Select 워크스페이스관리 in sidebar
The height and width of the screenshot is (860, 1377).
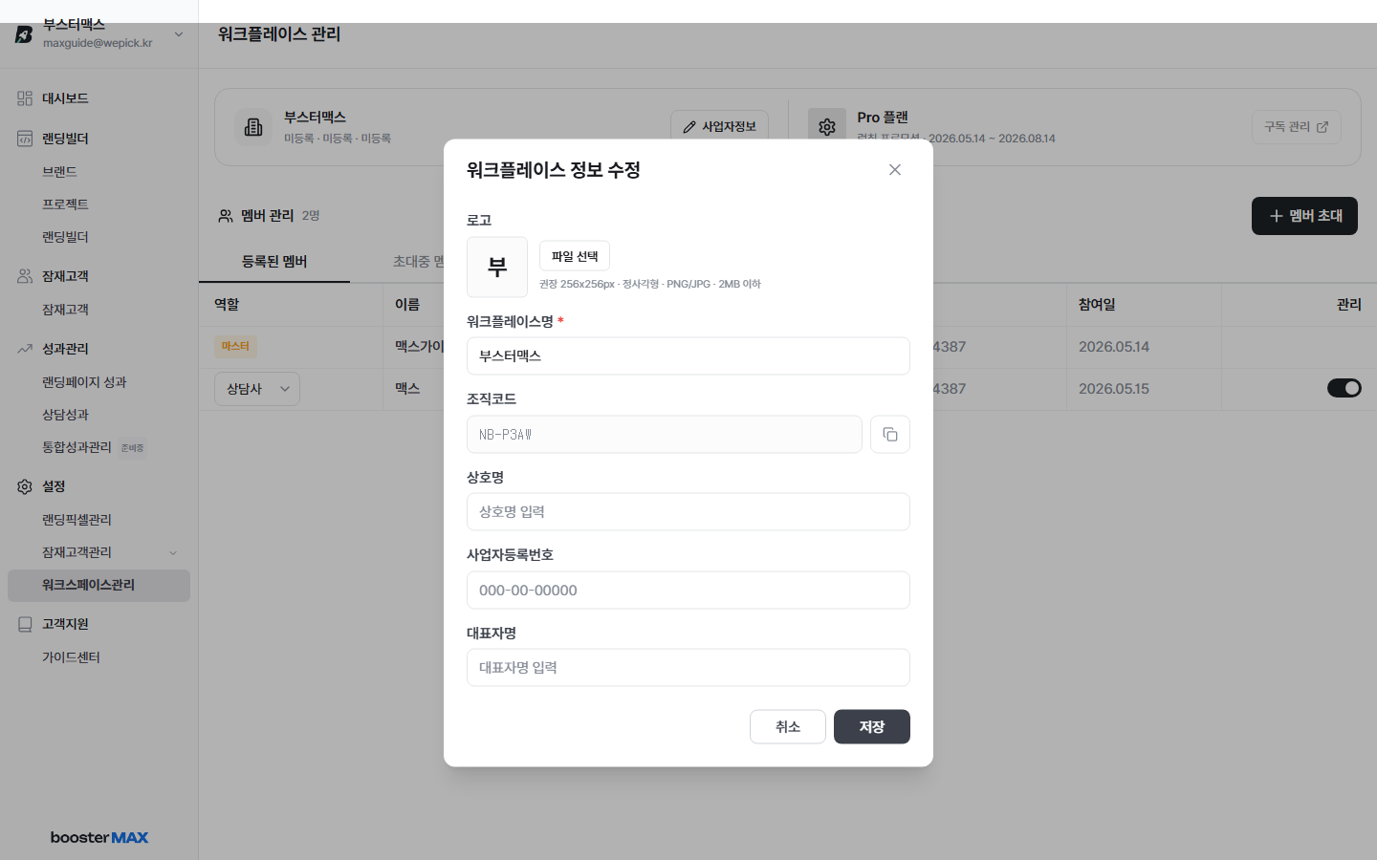click(98, 586)
